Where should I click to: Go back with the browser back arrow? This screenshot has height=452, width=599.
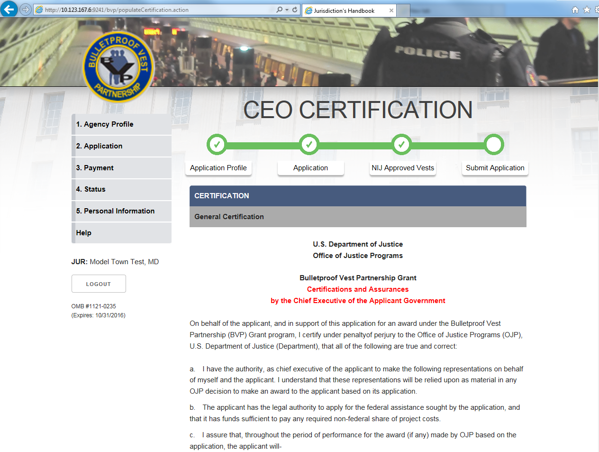9,9
